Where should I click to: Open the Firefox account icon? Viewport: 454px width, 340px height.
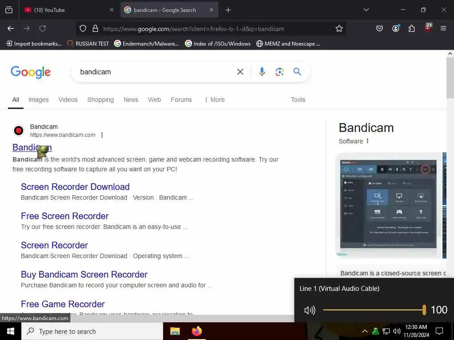395,28
